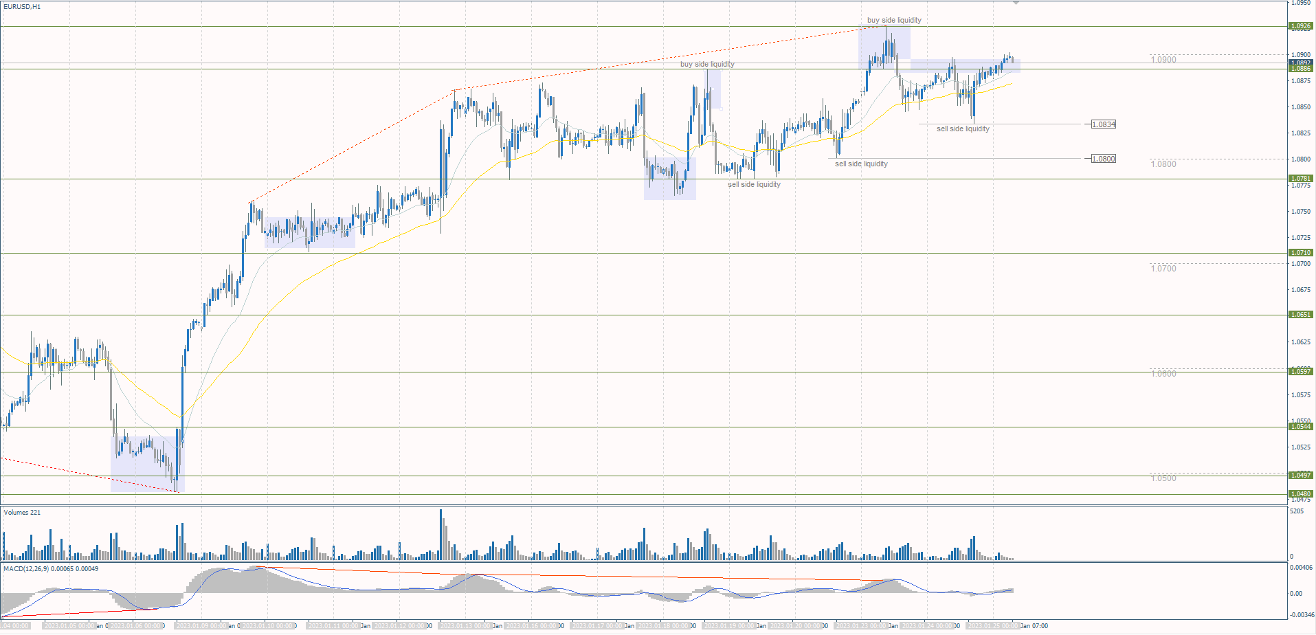Viewport: 1316px width, 635px height.
Task: Click the green 1.0597 level tag on price axis
Action: pyautogui.click(x=1301, y=372)
